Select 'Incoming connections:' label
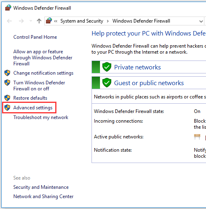This screenshot has width=206, height=209. [119, 121]
